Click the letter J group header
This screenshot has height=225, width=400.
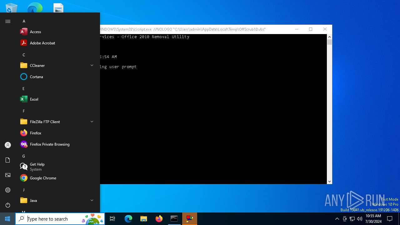(23, 190)
